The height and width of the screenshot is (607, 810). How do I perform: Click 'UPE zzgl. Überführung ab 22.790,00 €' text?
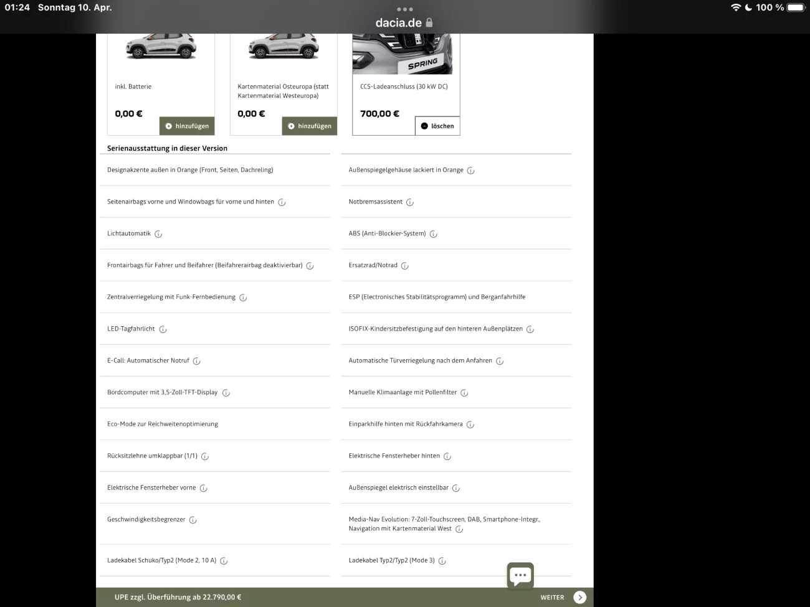tap(178, 597)
